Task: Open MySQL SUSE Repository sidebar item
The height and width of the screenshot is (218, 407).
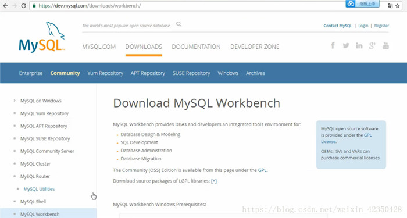Action: tap(45, 138)
